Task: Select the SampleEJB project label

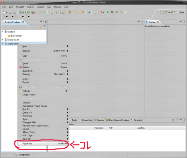Action: [x=13, y=40]
